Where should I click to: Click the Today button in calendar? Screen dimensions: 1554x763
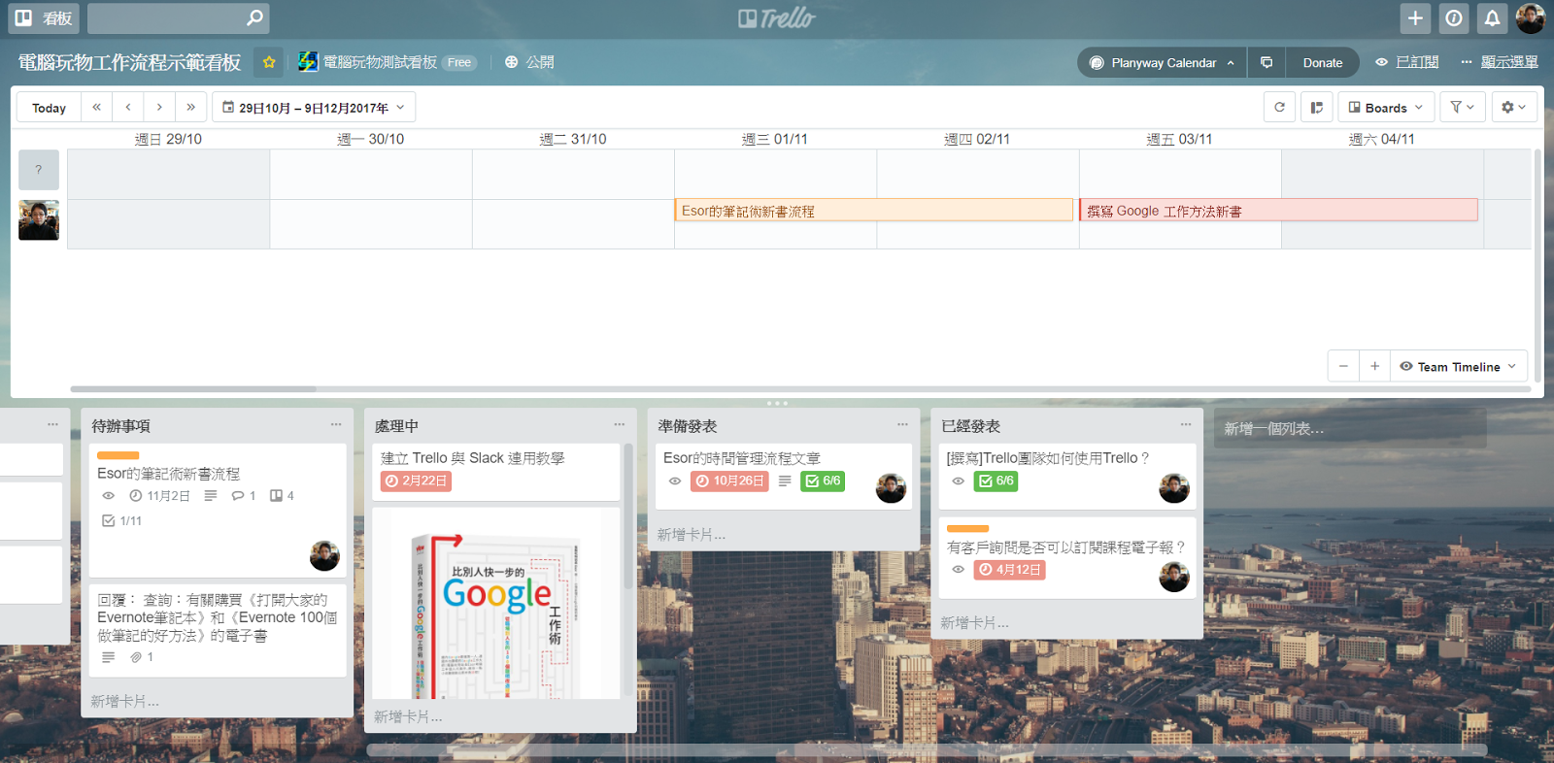point(49,108)
